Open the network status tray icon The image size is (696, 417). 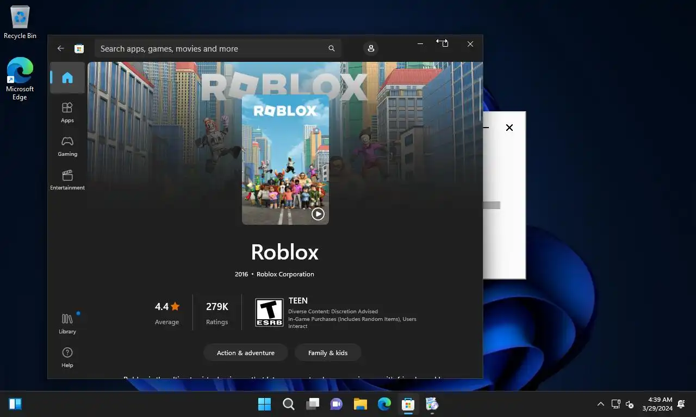click(616, 404)
